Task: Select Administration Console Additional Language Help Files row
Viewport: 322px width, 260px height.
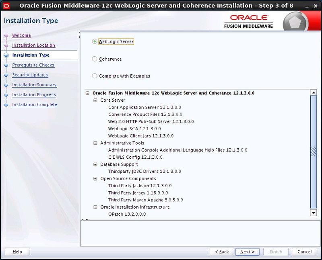Action: click(178, 150)
